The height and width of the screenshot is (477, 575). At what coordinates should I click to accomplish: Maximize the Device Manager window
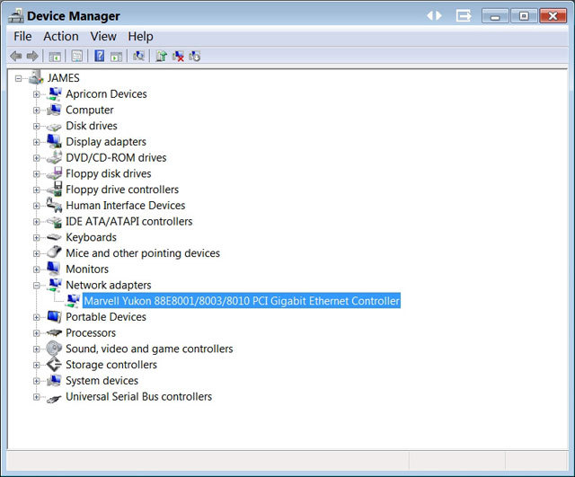click(524, 16)
